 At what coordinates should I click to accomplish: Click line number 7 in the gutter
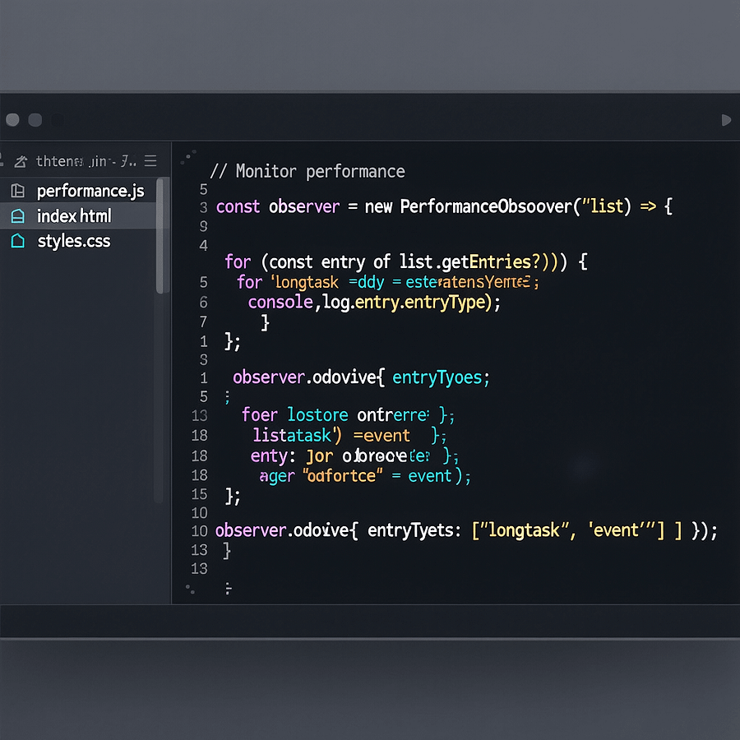(x=203, y=321)
